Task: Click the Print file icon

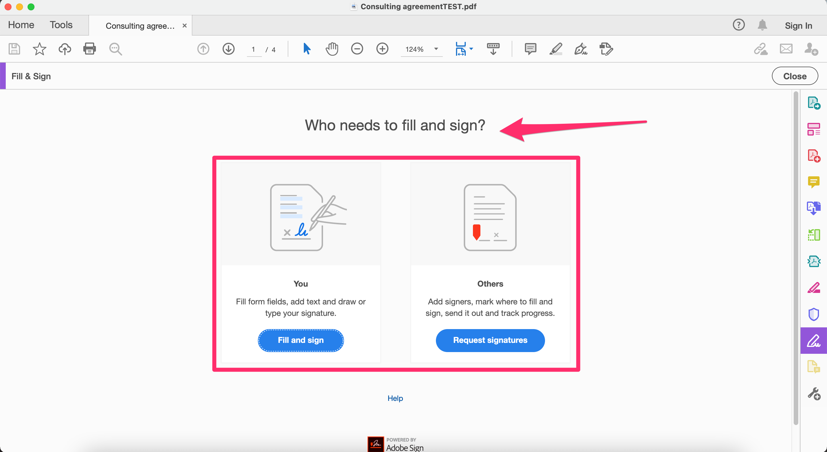Action: point(89,49)
